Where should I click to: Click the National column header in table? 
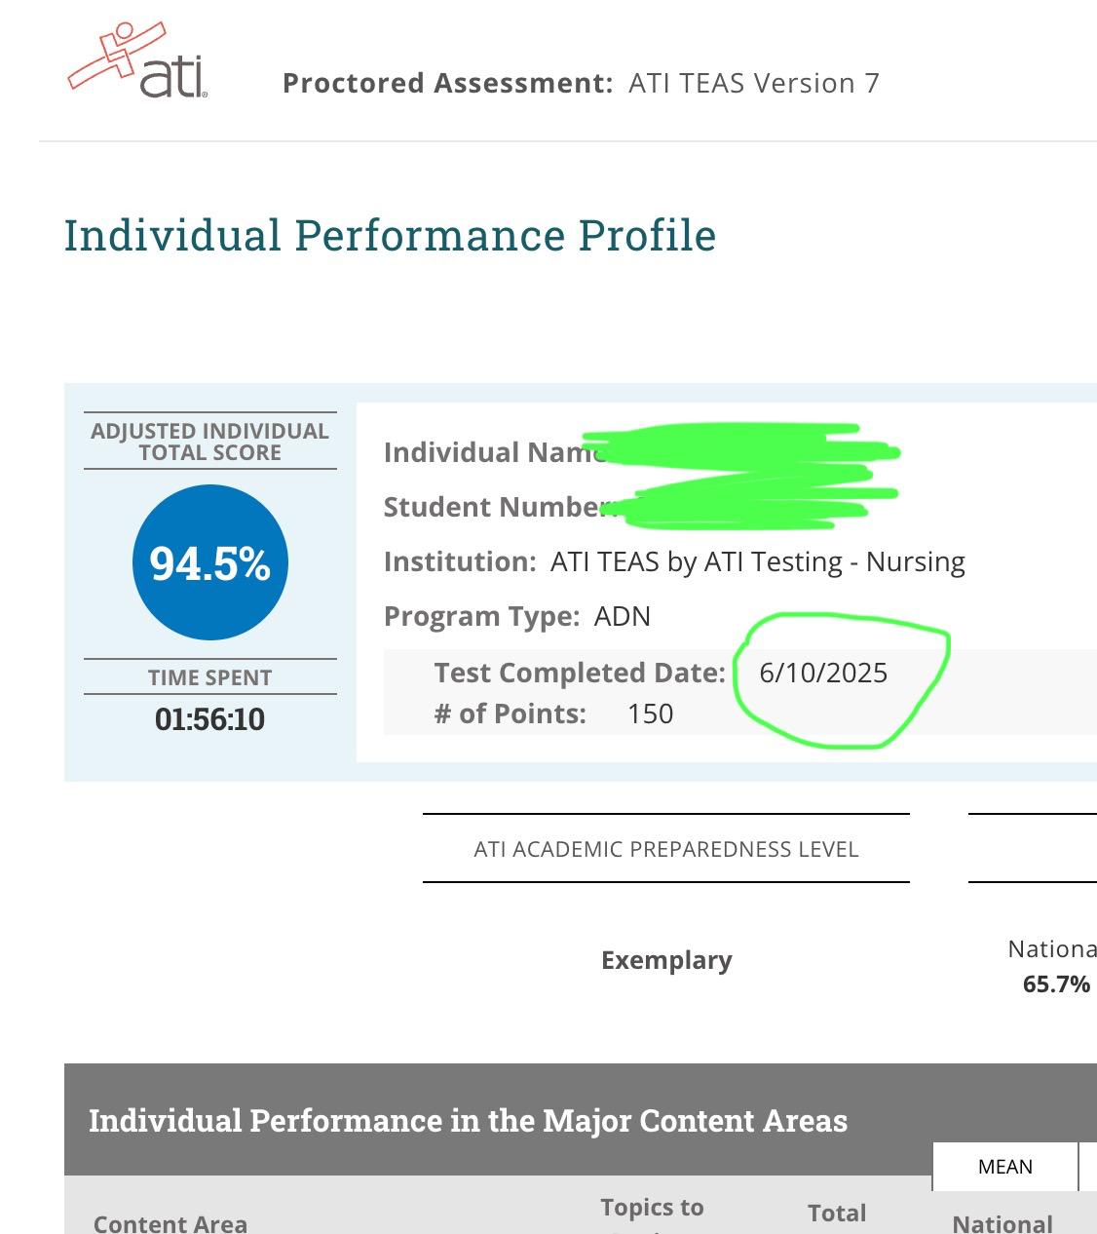click(x=1002, y=1223)
